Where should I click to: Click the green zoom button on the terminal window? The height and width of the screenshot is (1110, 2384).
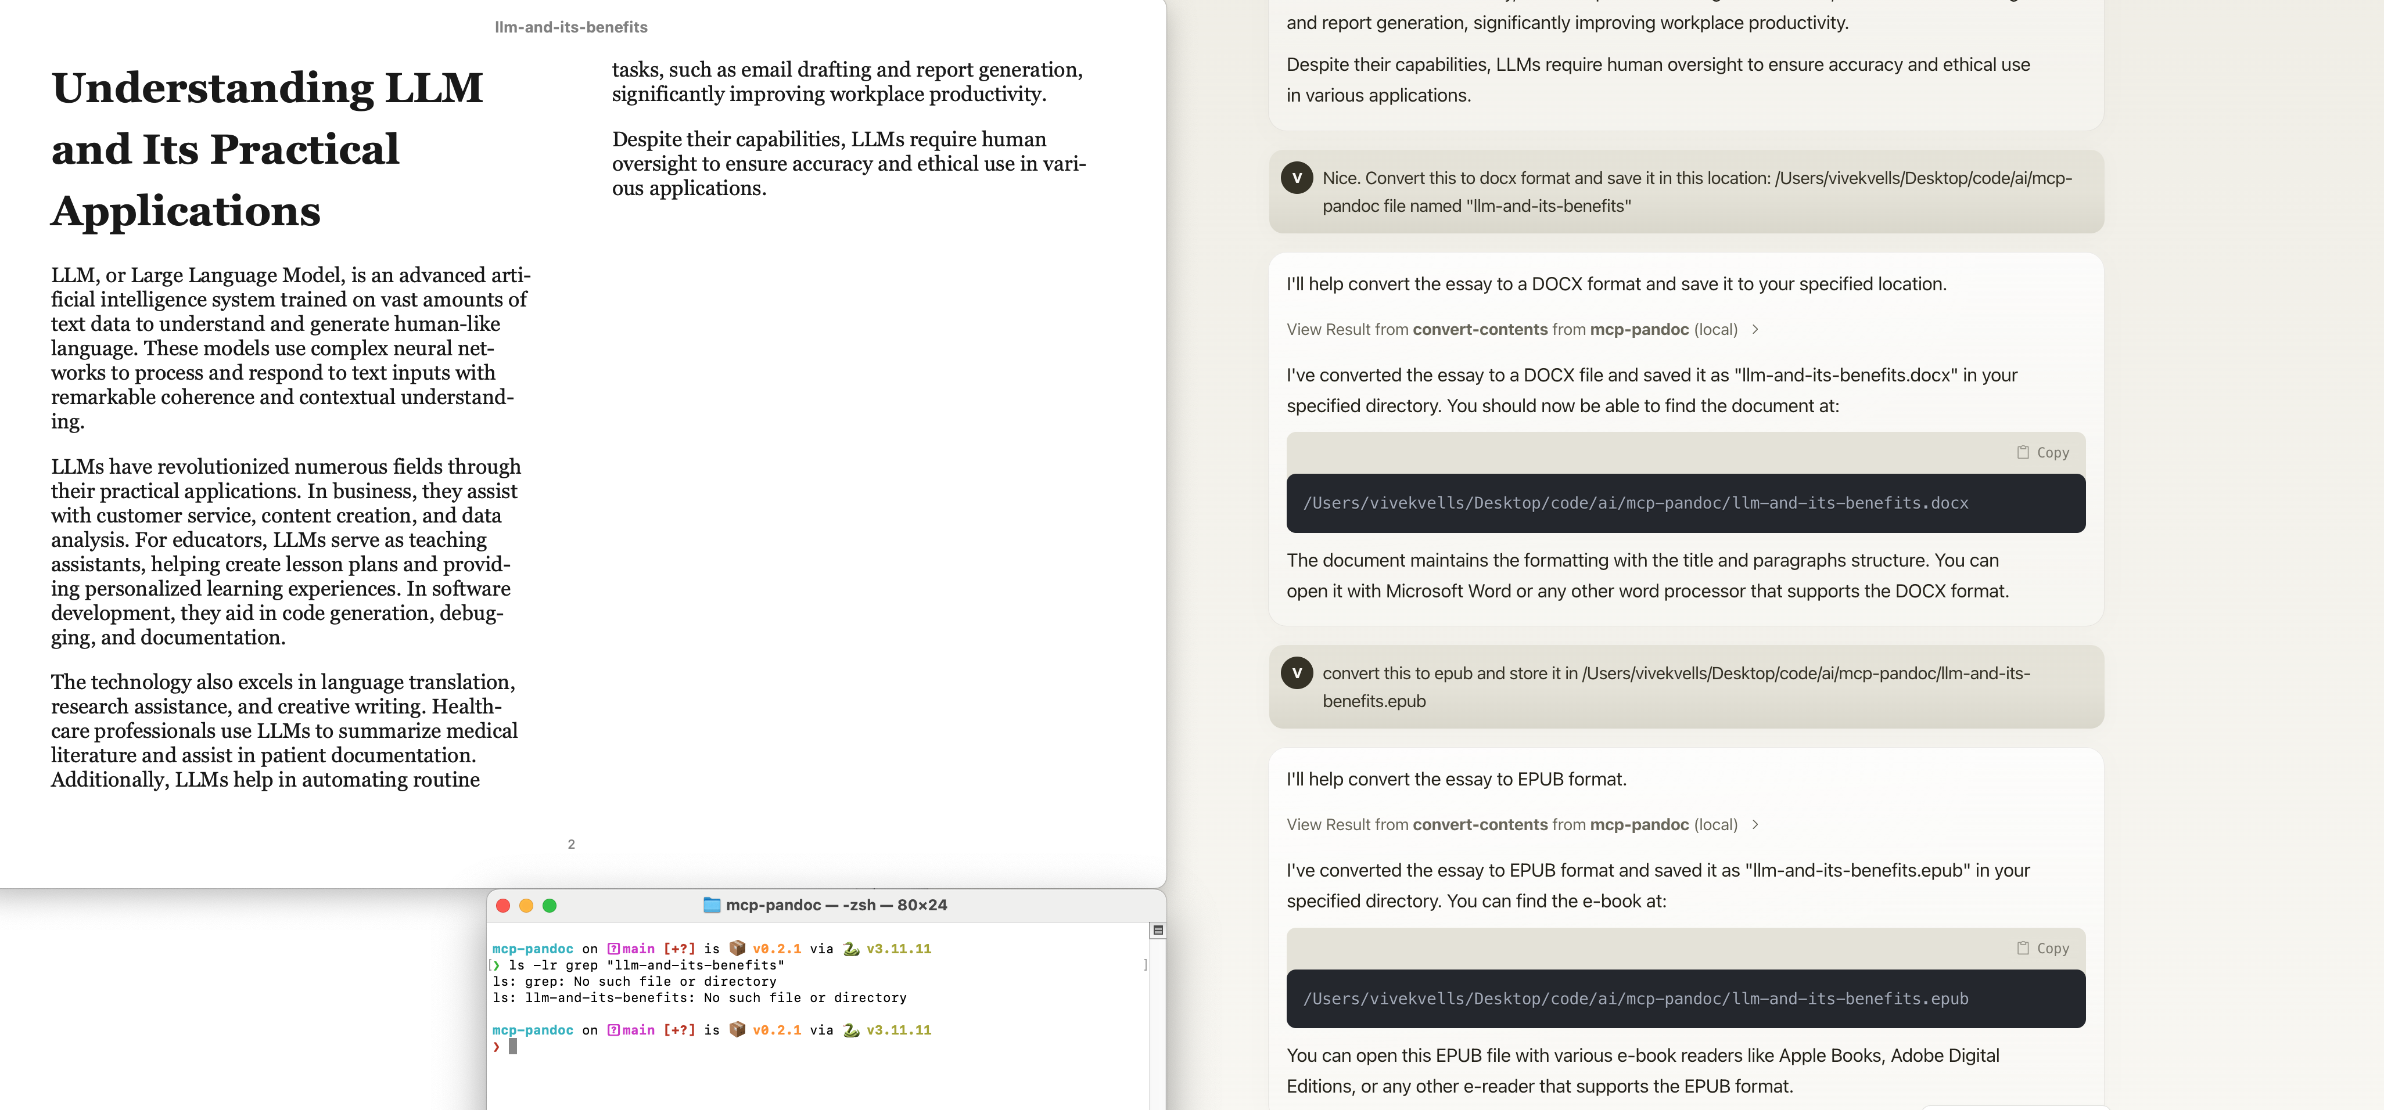551,906
